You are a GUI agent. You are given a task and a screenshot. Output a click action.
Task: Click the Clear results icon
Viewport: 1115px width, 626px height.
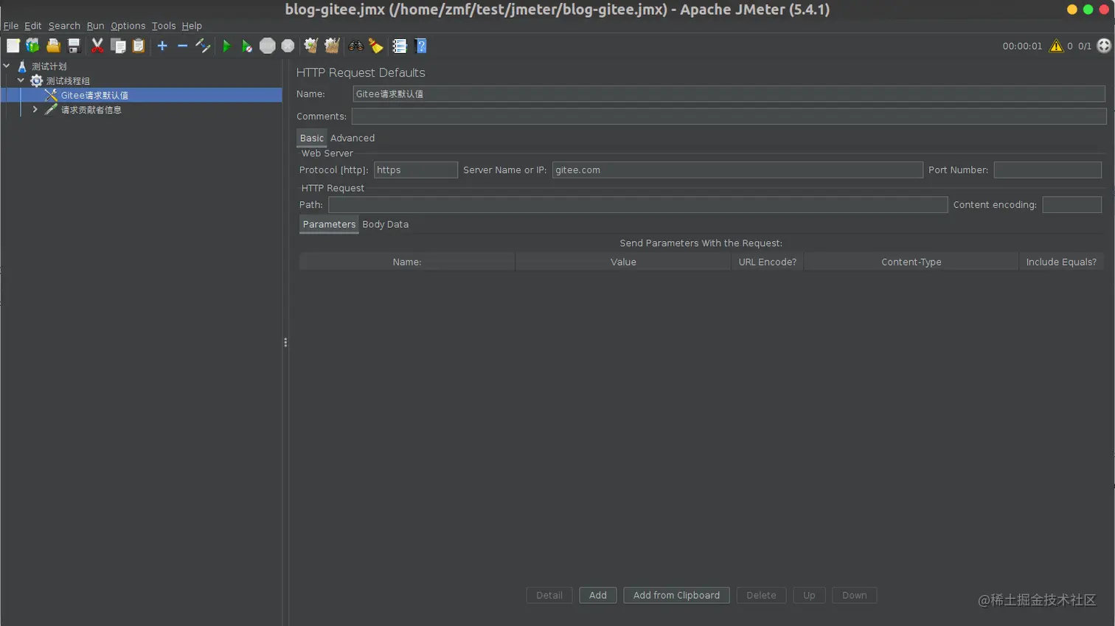tap(311, 46)
